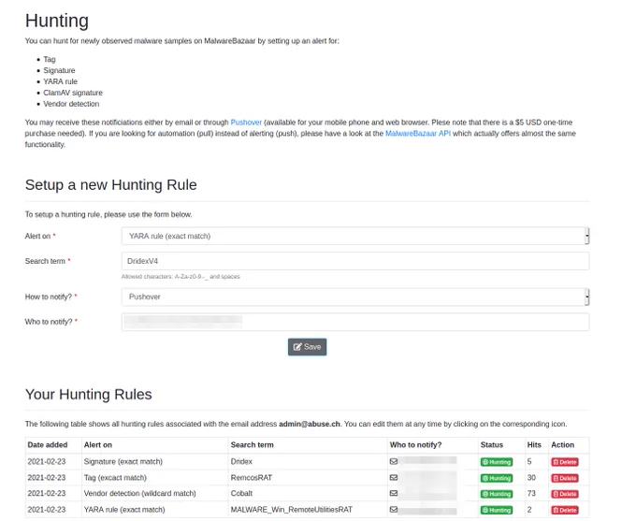Open the How to notify dropdown

(x=355, y=297)
